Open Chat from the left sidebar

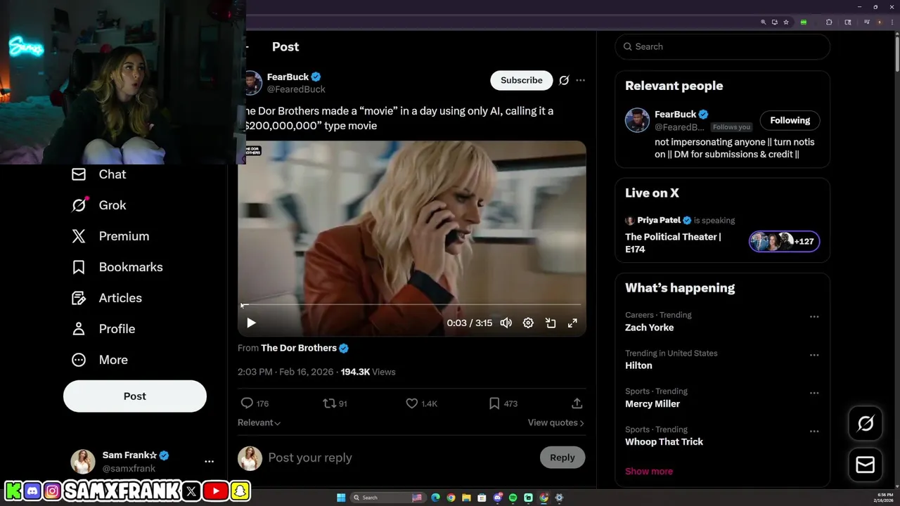pyautogui.click(x=98, y=174)
